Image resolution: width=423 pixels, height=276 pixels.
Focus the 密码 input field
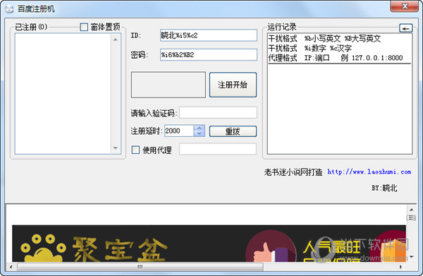point(209,55)
